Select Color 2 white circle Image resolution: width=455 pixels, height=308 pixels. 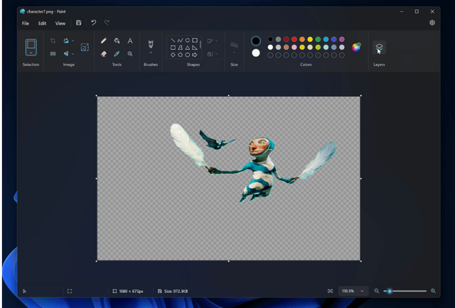point(256,53)
